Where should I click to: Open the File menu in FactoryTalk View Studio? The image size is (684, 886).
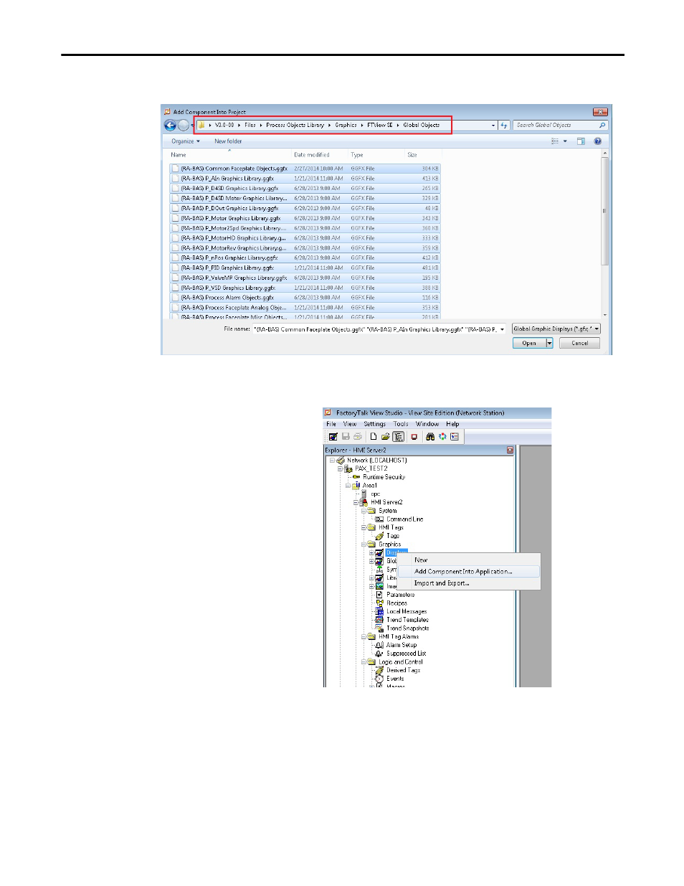point(331,424)
